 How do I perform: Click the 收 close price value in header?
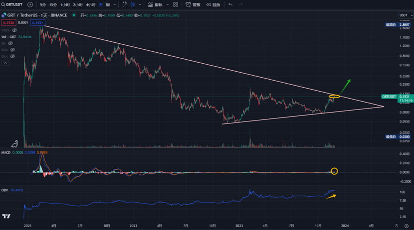pyautogui.click(x=145, y=15)
